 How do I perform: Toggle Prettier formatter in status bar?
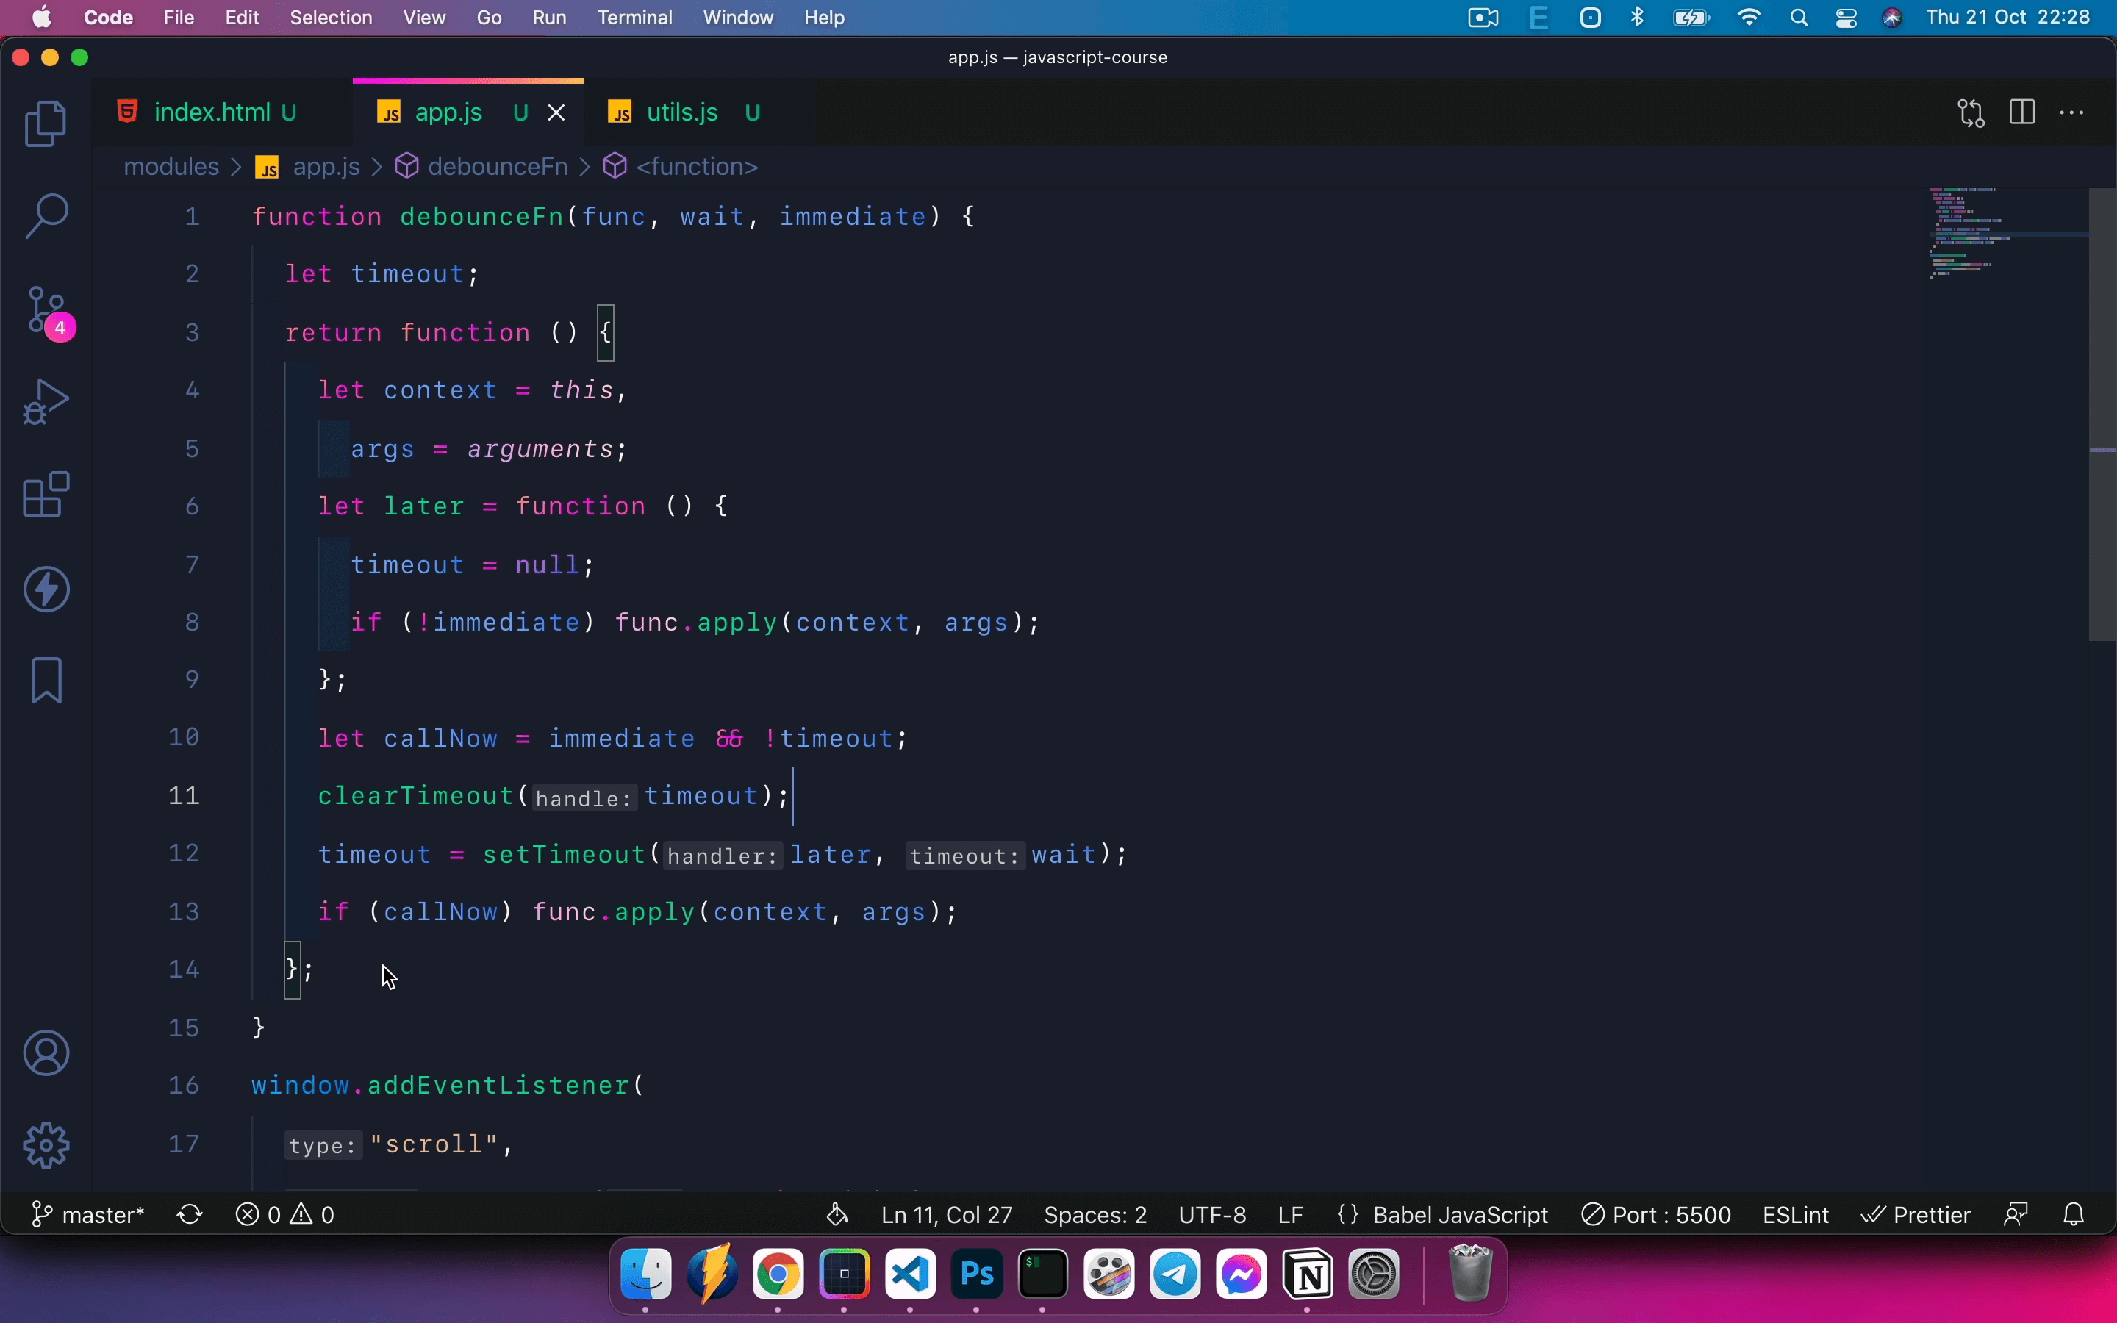click(x=1916, y=1216)
